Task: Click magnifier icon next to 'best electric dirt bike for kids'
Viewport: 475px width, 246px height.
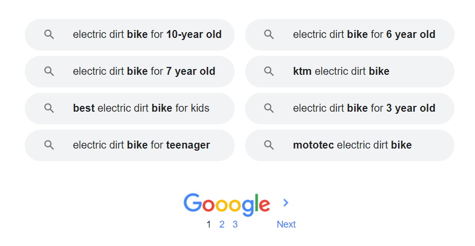Action: click(49, 109)
